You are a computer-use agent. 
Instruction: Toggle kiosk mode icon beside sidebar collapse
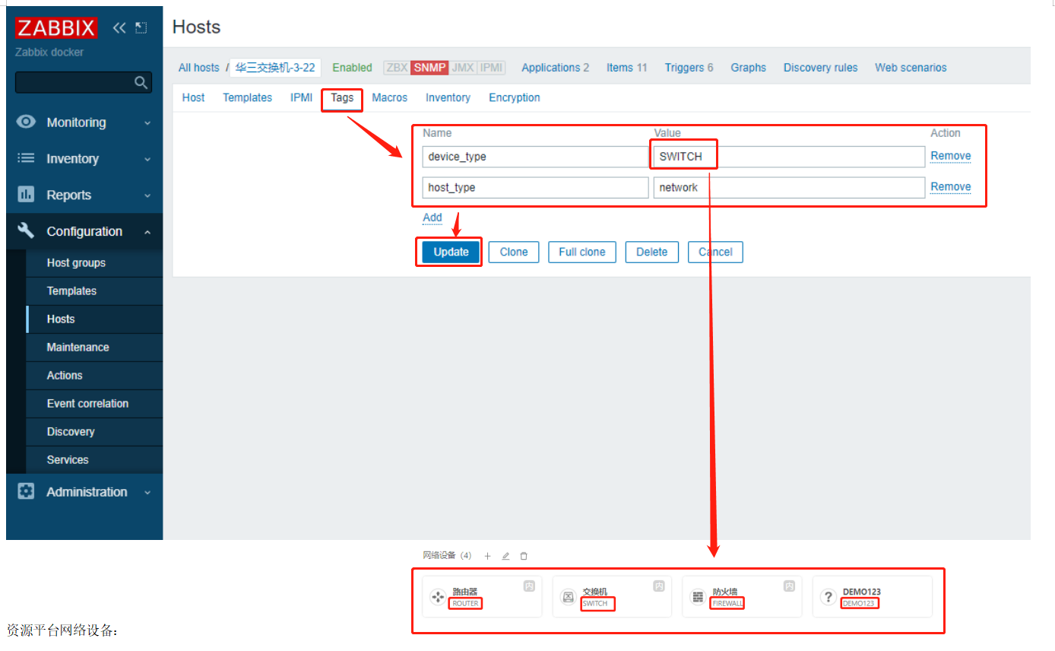(141, 28)
